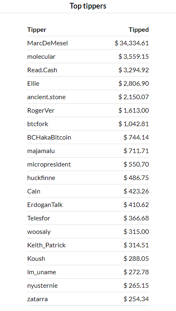Click ErdoganTalk tipper name
Viewport: 176px width, 311px height.
[45, 205]
